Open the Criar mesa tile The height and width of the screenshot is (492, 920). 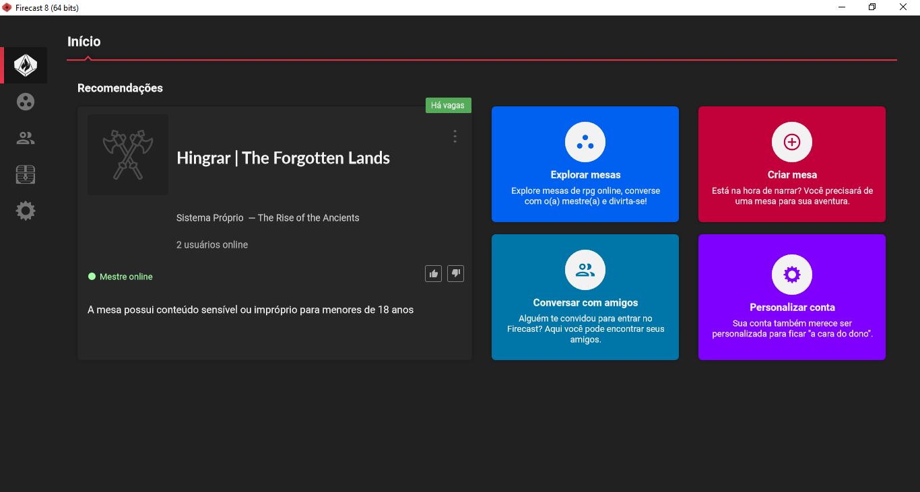pyautogui.click(x=792, y=164)
